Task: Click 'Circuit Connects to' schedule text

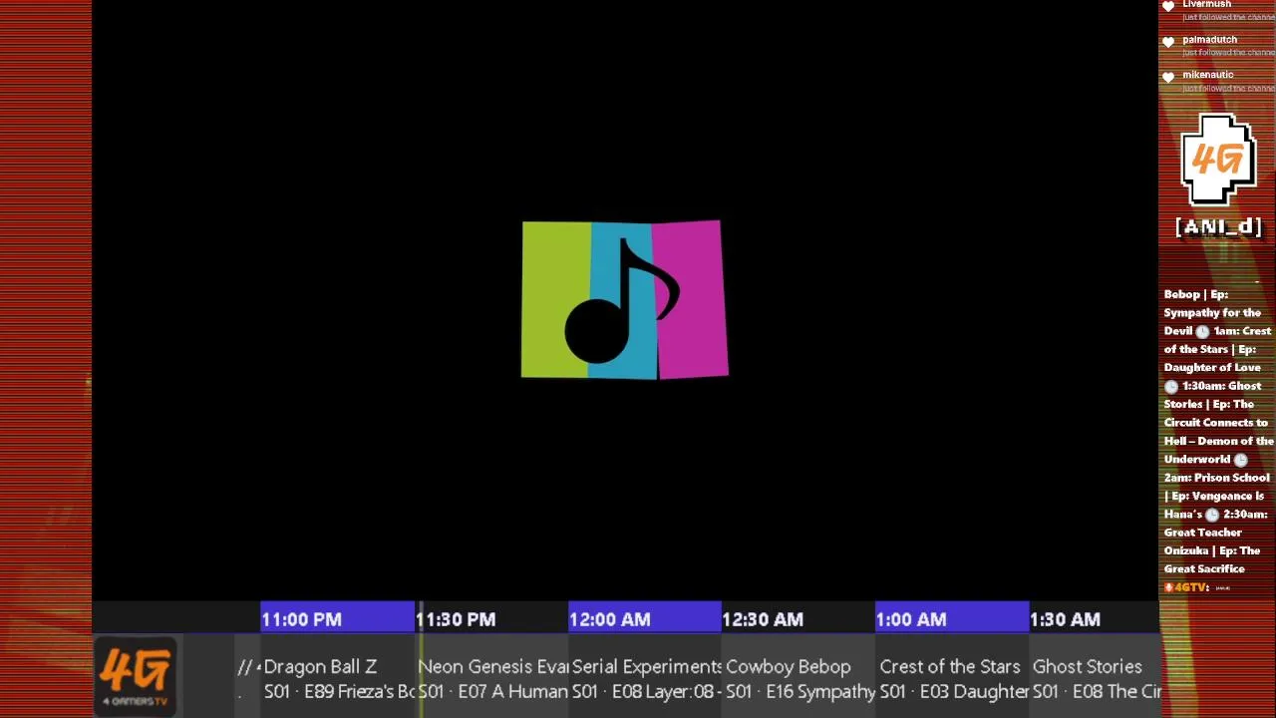Action: click(x=1216, y=423)
